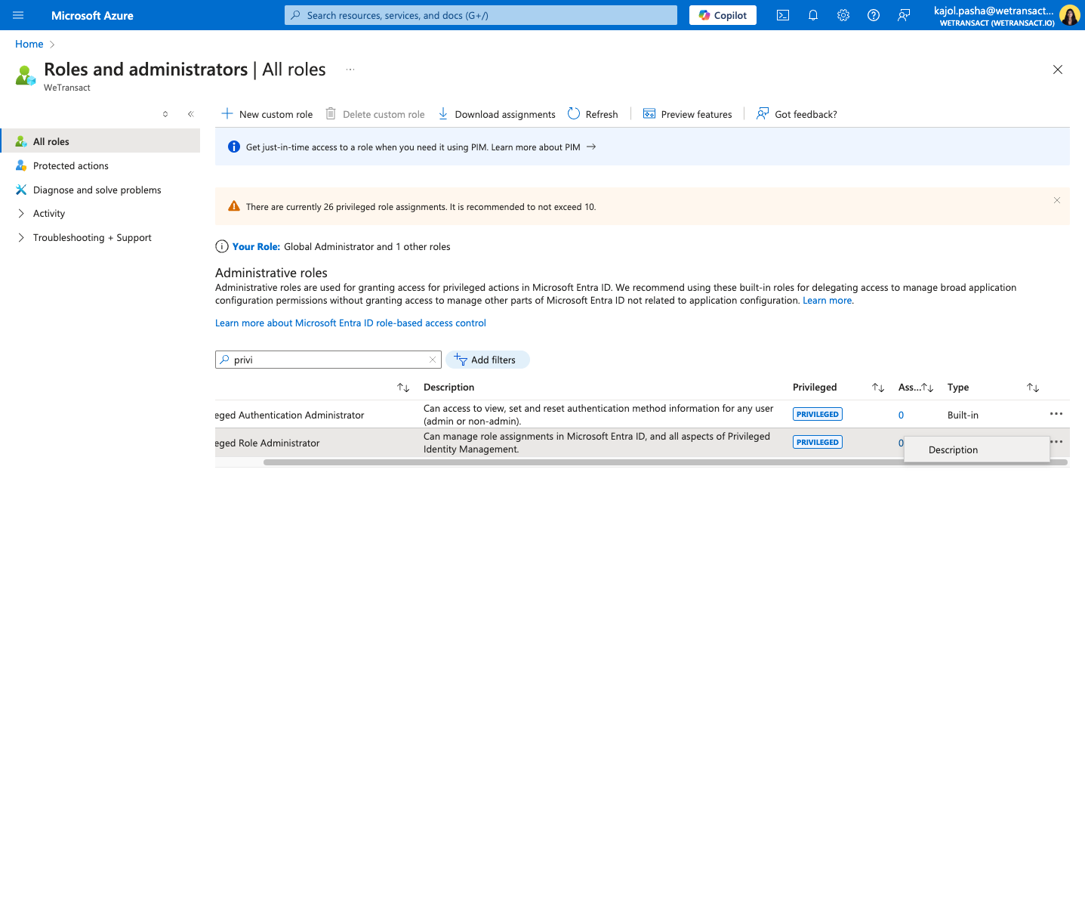Sort by the Privileged column
Viewport: 1085px width, 905px height.
pos(878,388)
